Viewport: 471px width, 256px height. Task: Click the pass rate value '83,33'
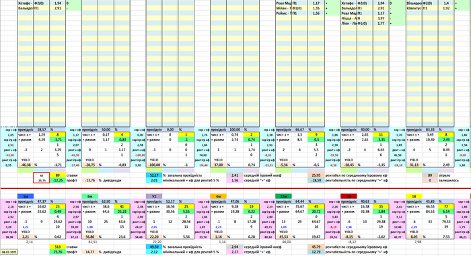[x=430, y=130]
